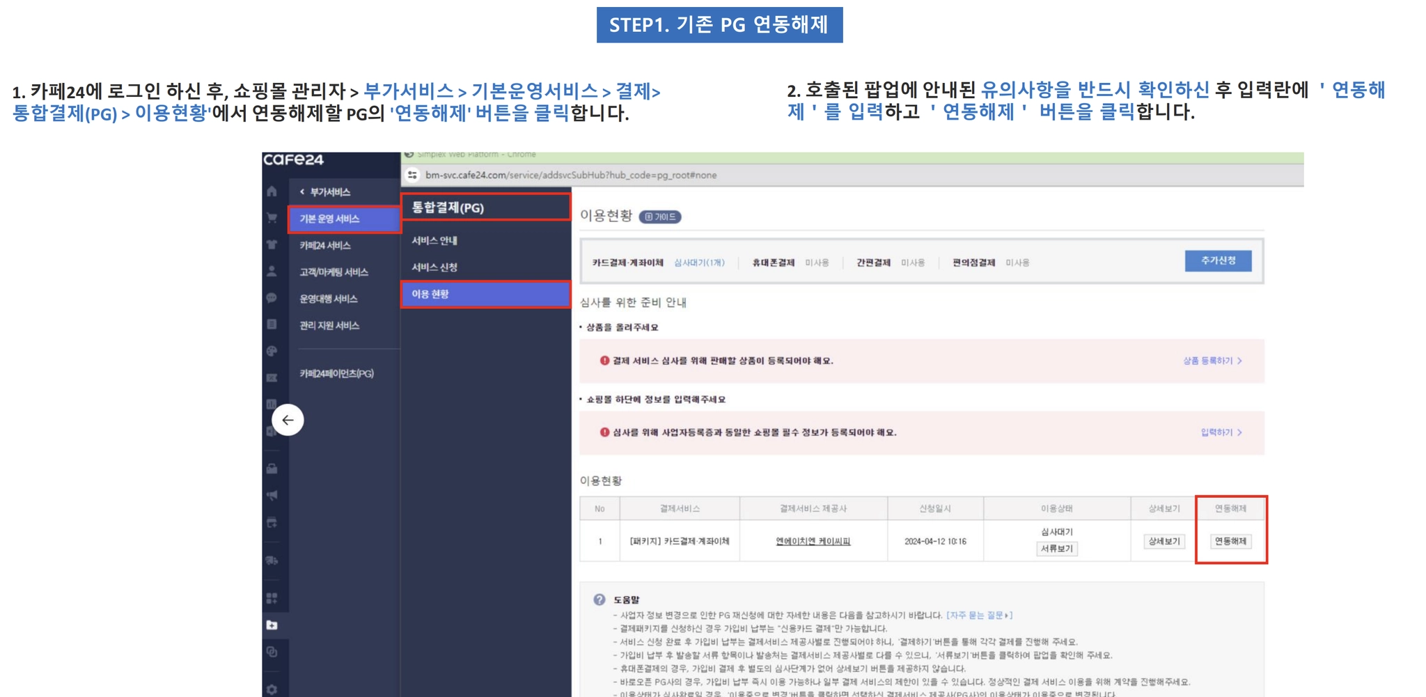
Task: Open the delivery truck sidebar icon
Action: pyautogui.click(x=272, y=561)
